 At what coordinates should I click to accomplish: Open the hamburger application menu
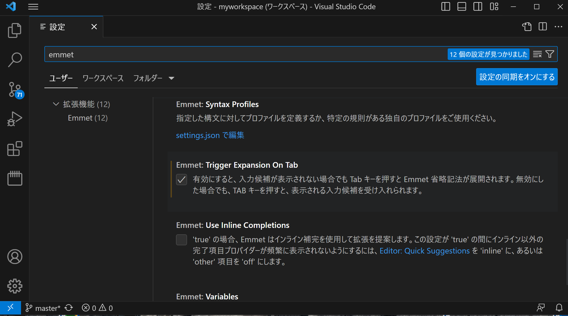click(33, 7)
